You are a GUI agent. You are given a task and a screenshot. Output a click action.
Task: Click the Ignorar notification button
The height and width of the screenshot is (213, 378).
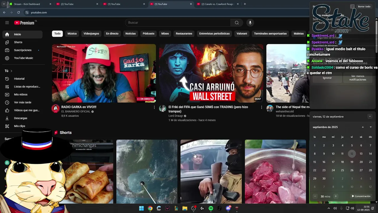[x=327, y=78]
